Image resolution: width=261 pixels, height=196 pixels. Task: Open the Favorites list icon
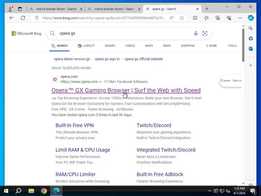pyautogui.click(x=206, y=18)
